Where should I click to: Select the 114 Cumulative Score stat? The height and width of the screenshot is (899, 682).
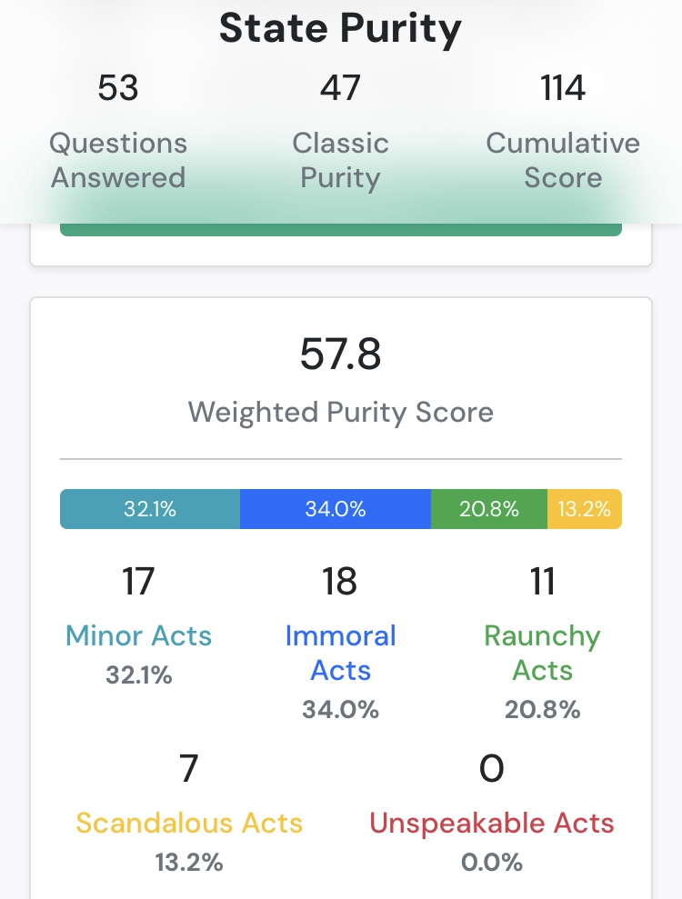click(x=563, y=131)
